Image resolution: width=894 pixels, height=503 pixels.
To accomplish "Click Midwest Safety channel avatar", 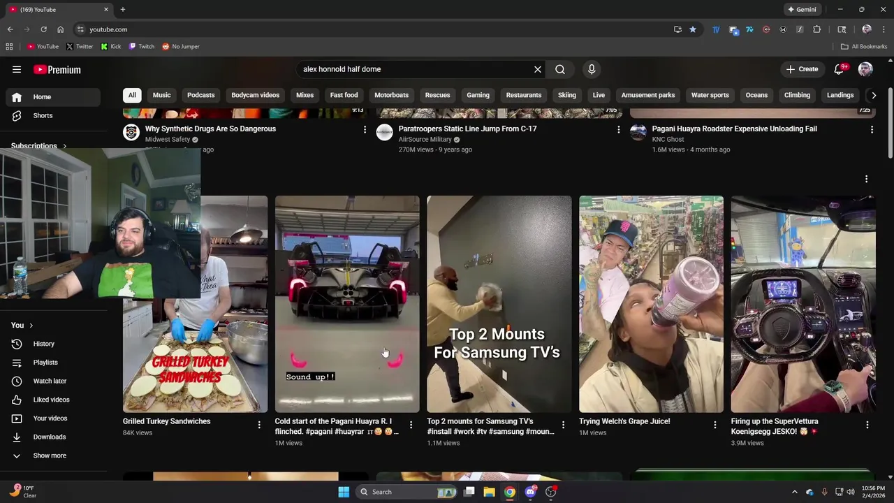I will (131, 132).
